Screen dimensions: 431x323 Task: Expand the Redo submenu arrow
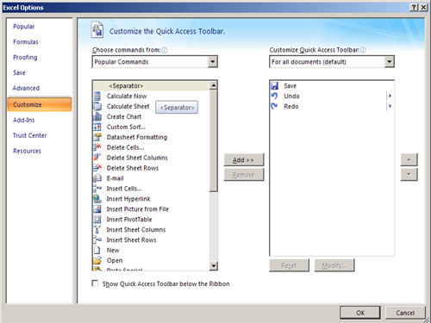click(390, 106)
